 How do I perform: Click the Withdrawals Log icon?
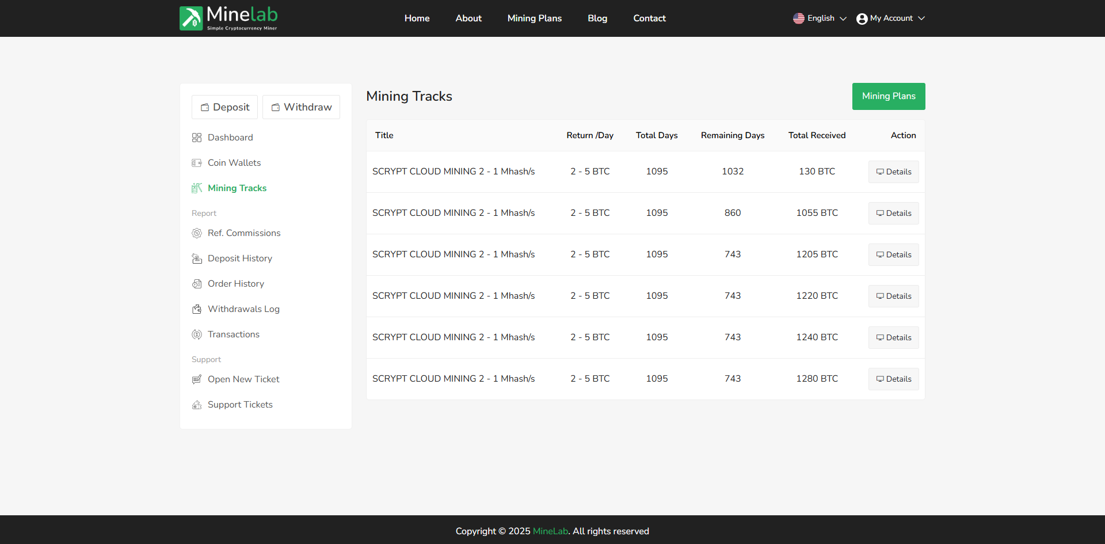coord(197,309)
